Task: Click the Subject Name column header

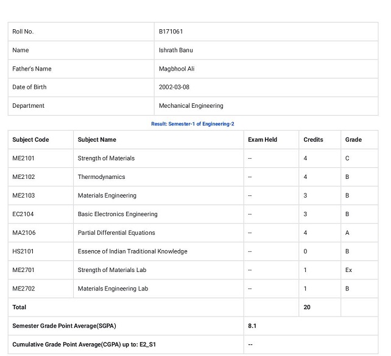Action: (x=97, y=140)
